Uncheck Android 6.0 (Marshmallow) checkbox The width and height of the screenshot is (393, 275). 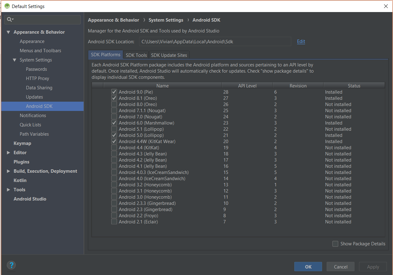(x=114, y=123)
